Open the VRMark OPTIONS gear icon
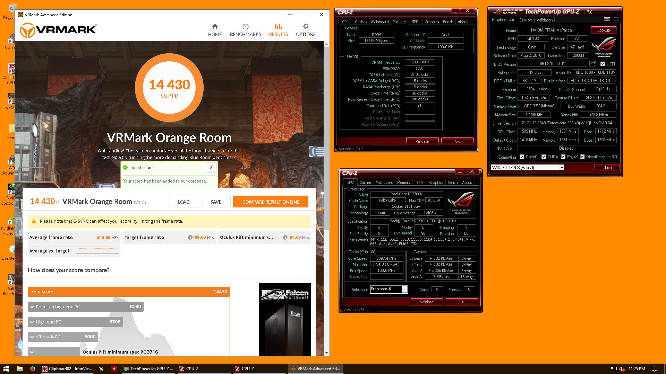Image resolution: width=666 pixels, height=374 pixels. (x=306, y=26)
